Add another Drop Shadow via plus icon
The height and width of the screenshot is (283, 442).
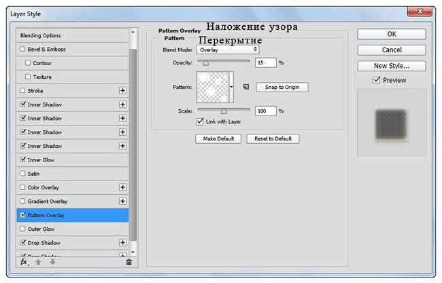pos(123,243)
